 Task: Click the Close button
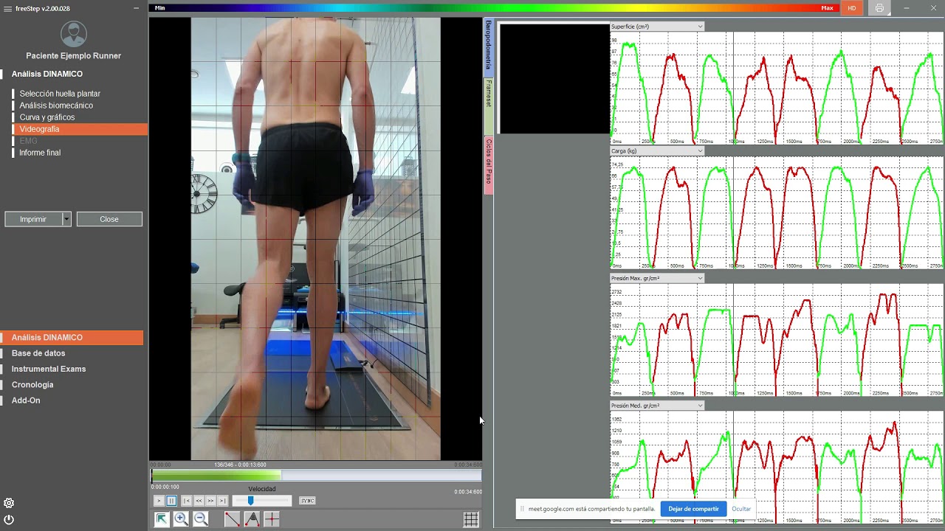[x=109, y=219]
